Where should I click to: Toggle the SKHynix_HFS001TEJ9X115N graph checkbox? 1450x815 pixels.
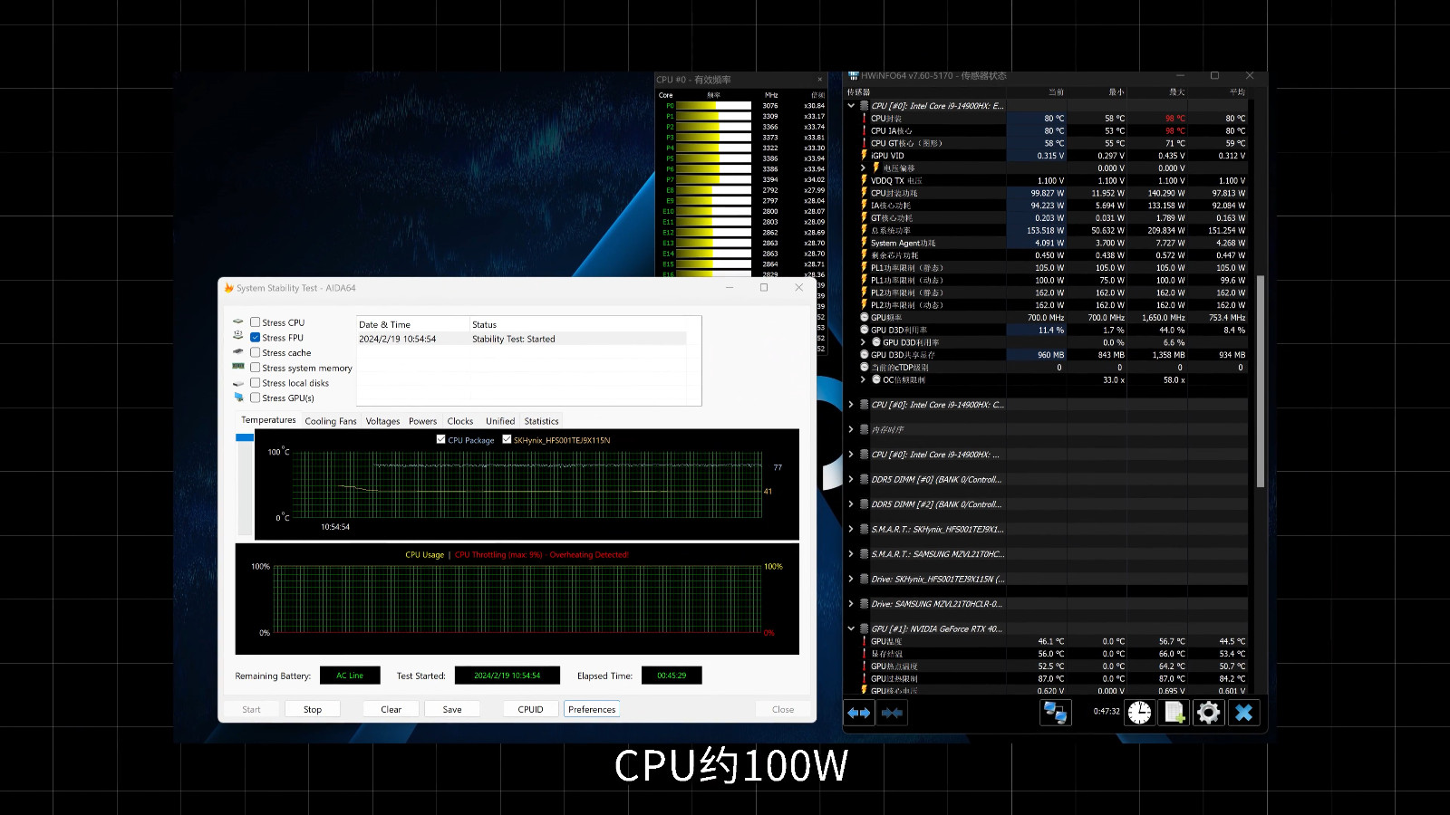pyautogui.click(x=507, y=439)
